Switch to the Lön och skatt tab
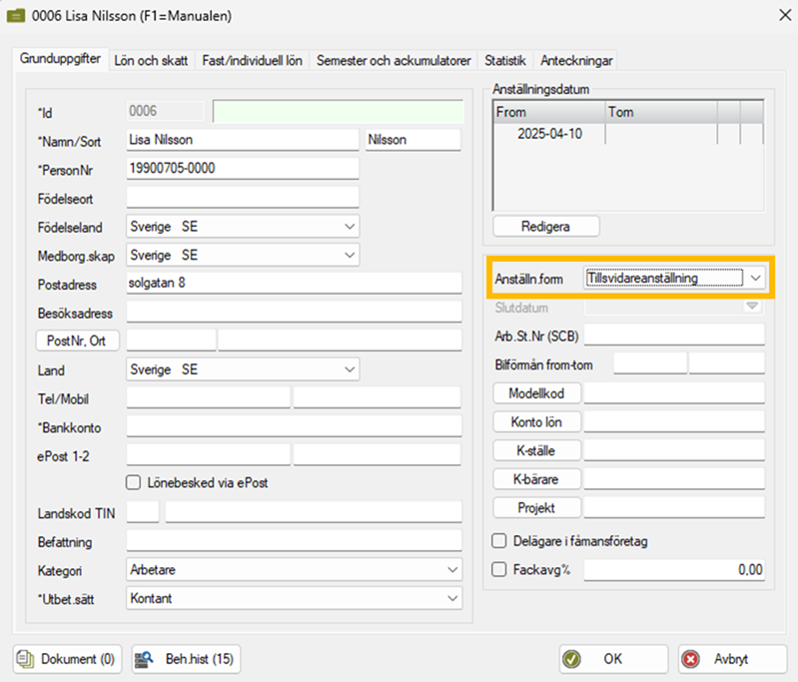798x682 pixels. click(x=151, y=61)
